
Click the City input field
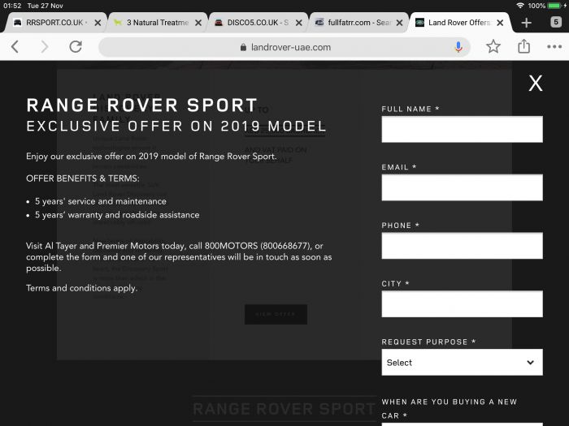click(x=462, y=304)
